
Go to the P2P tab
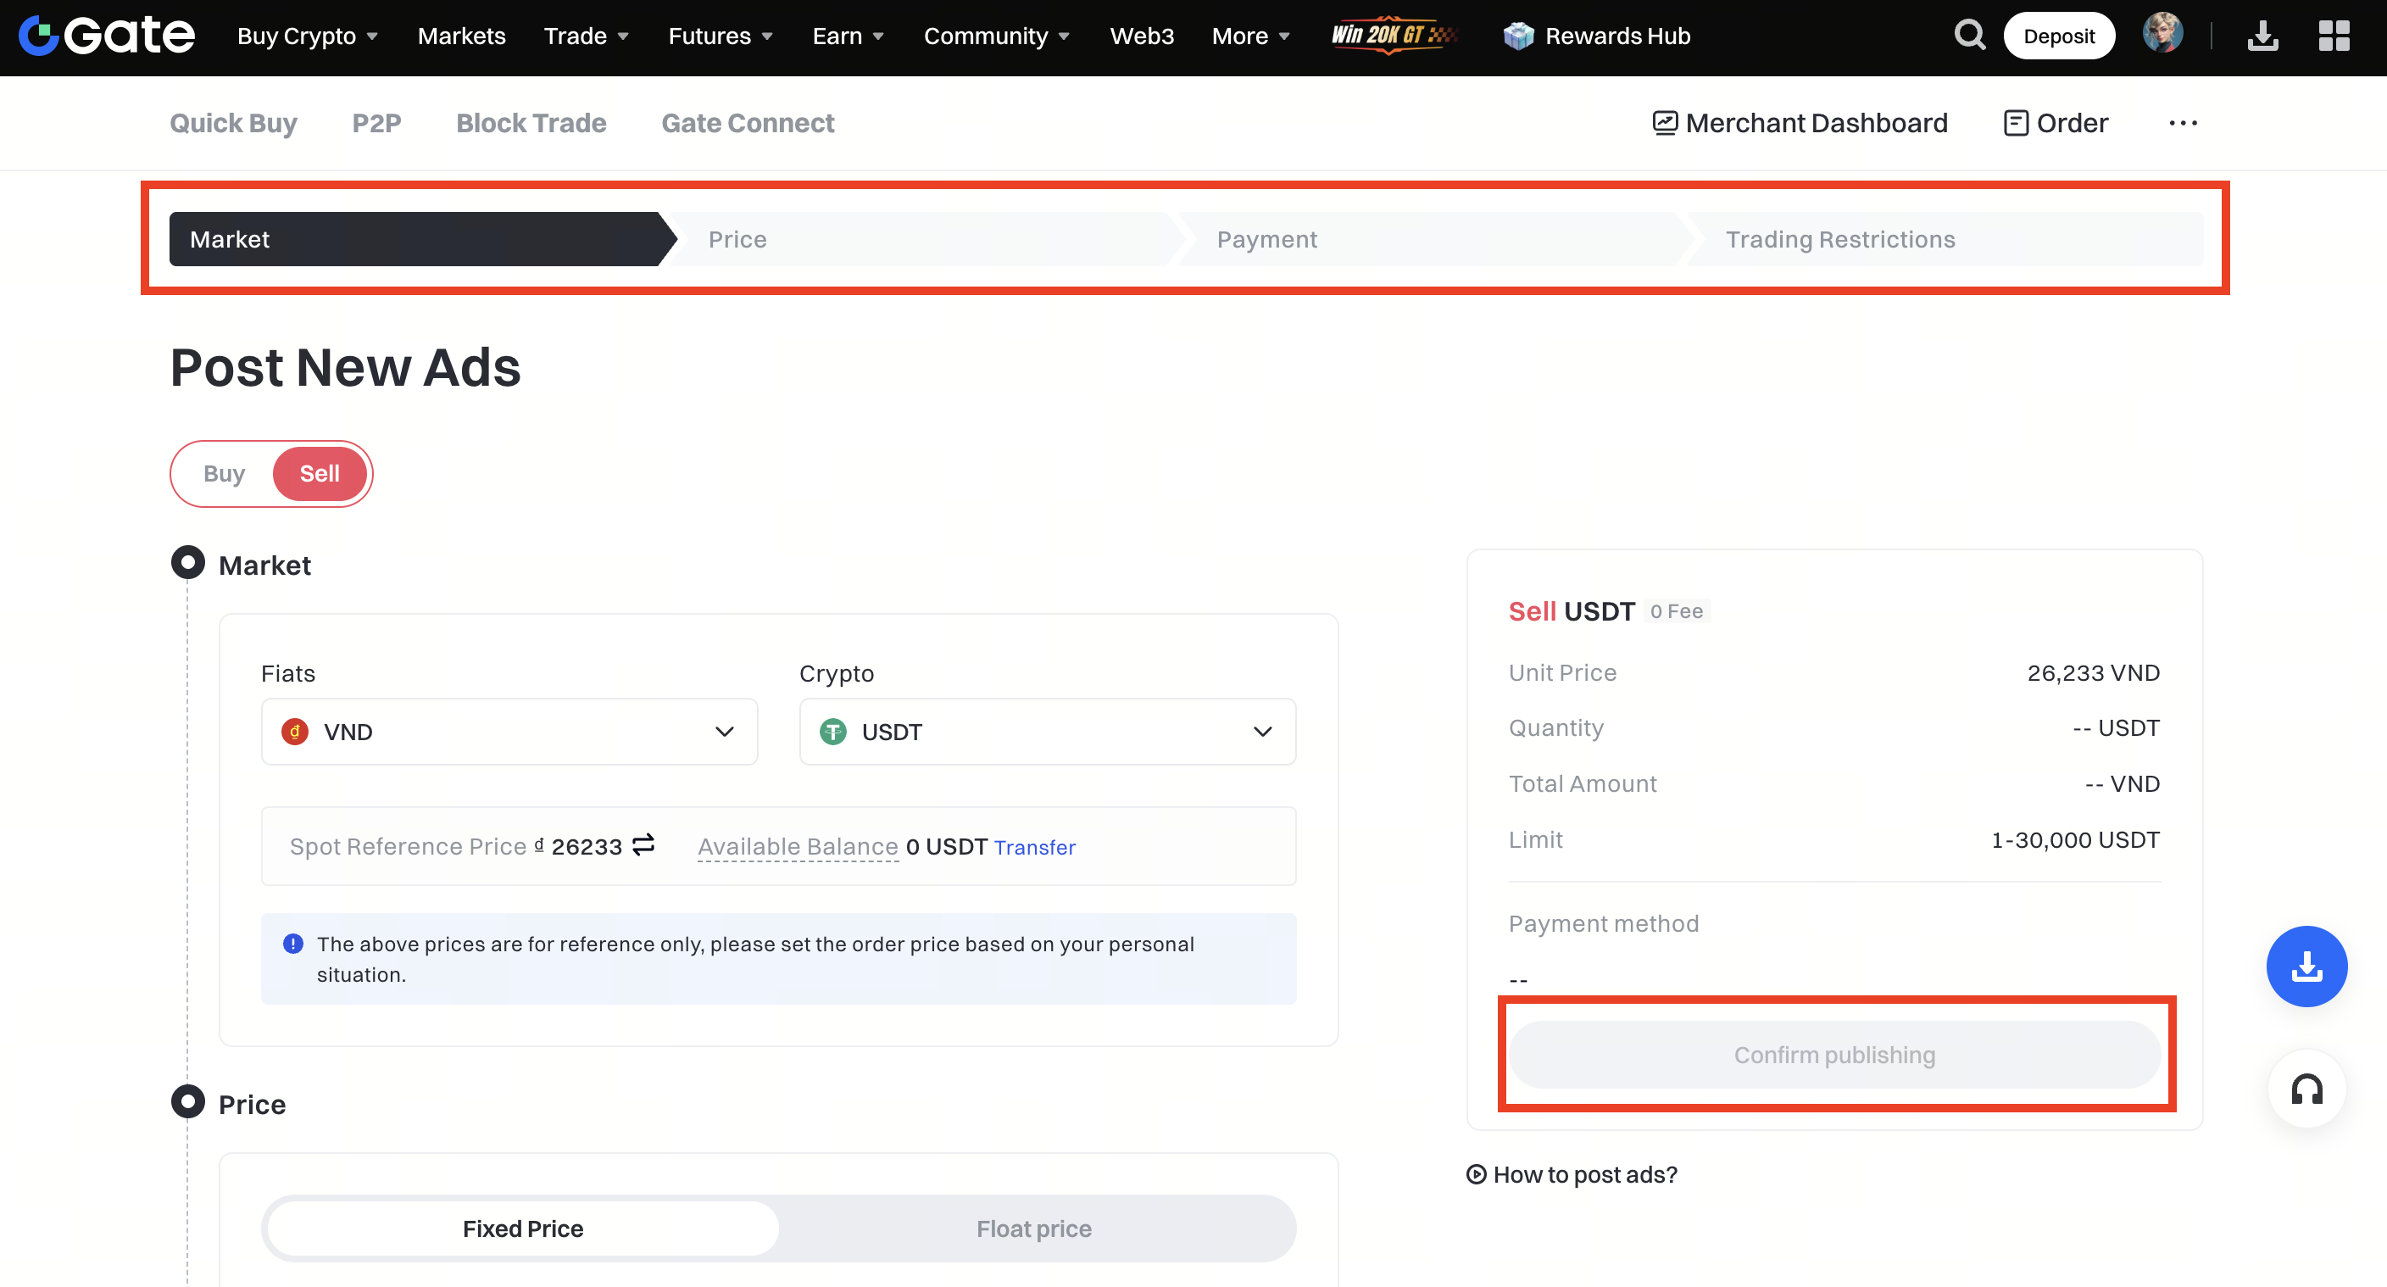click(376, 123)
